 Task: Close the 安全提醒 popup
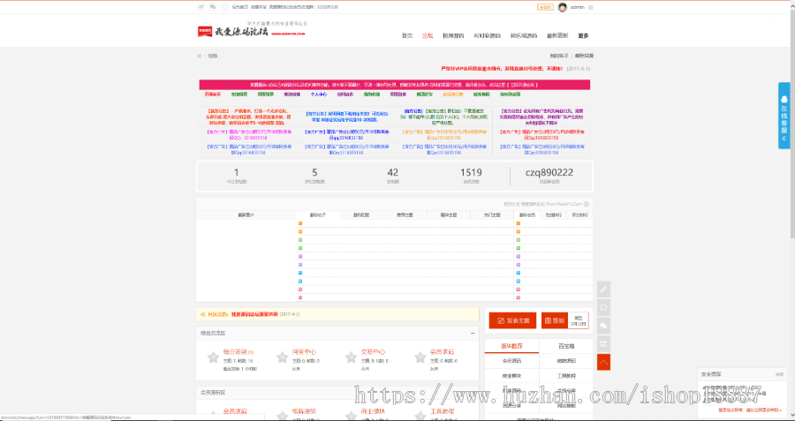pyautogui.click(x=779, y=374)
